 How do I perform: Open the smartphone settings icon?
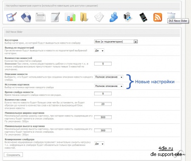[x=143, y=17]
